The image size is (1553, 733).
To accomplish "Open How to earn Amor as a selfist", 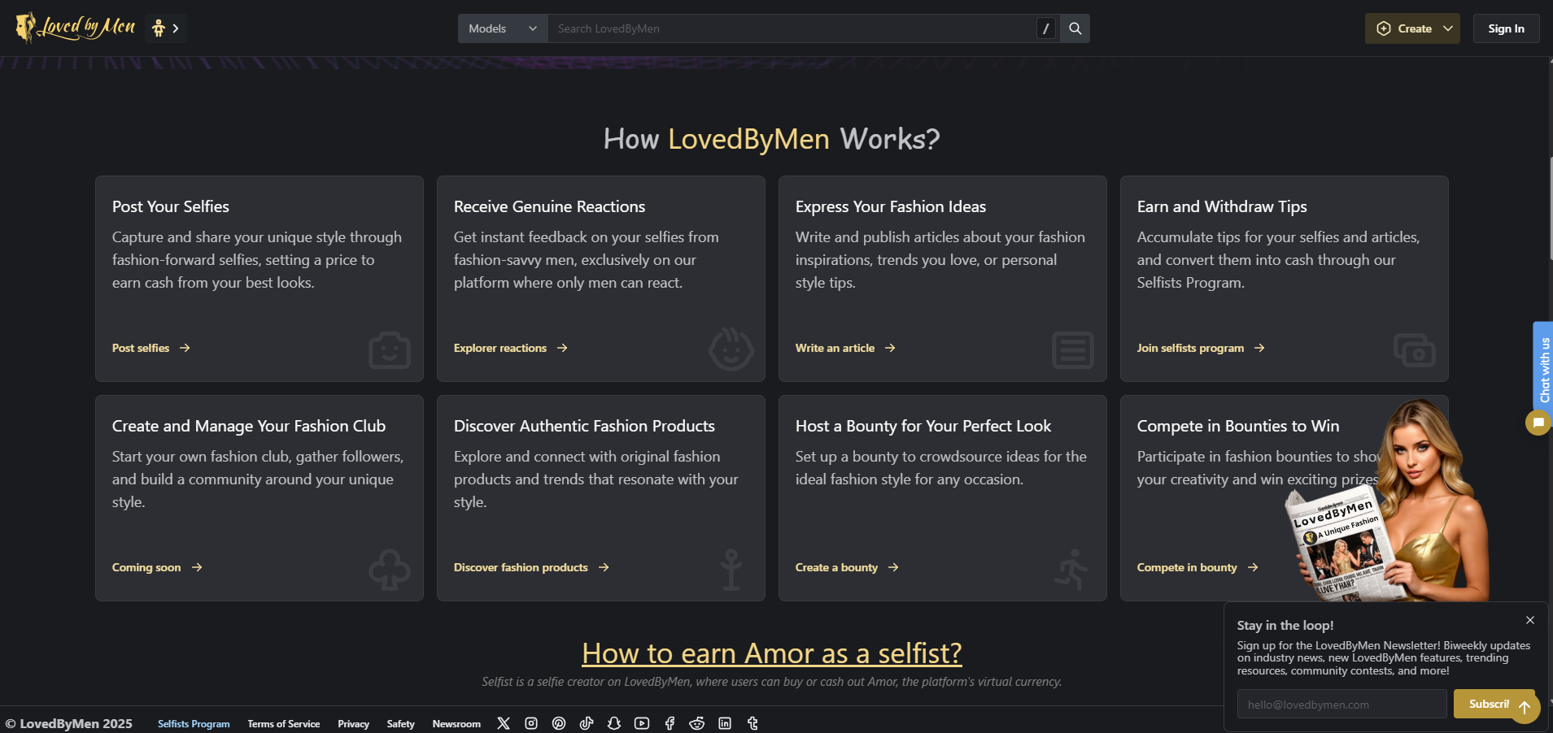I will 772,653.
